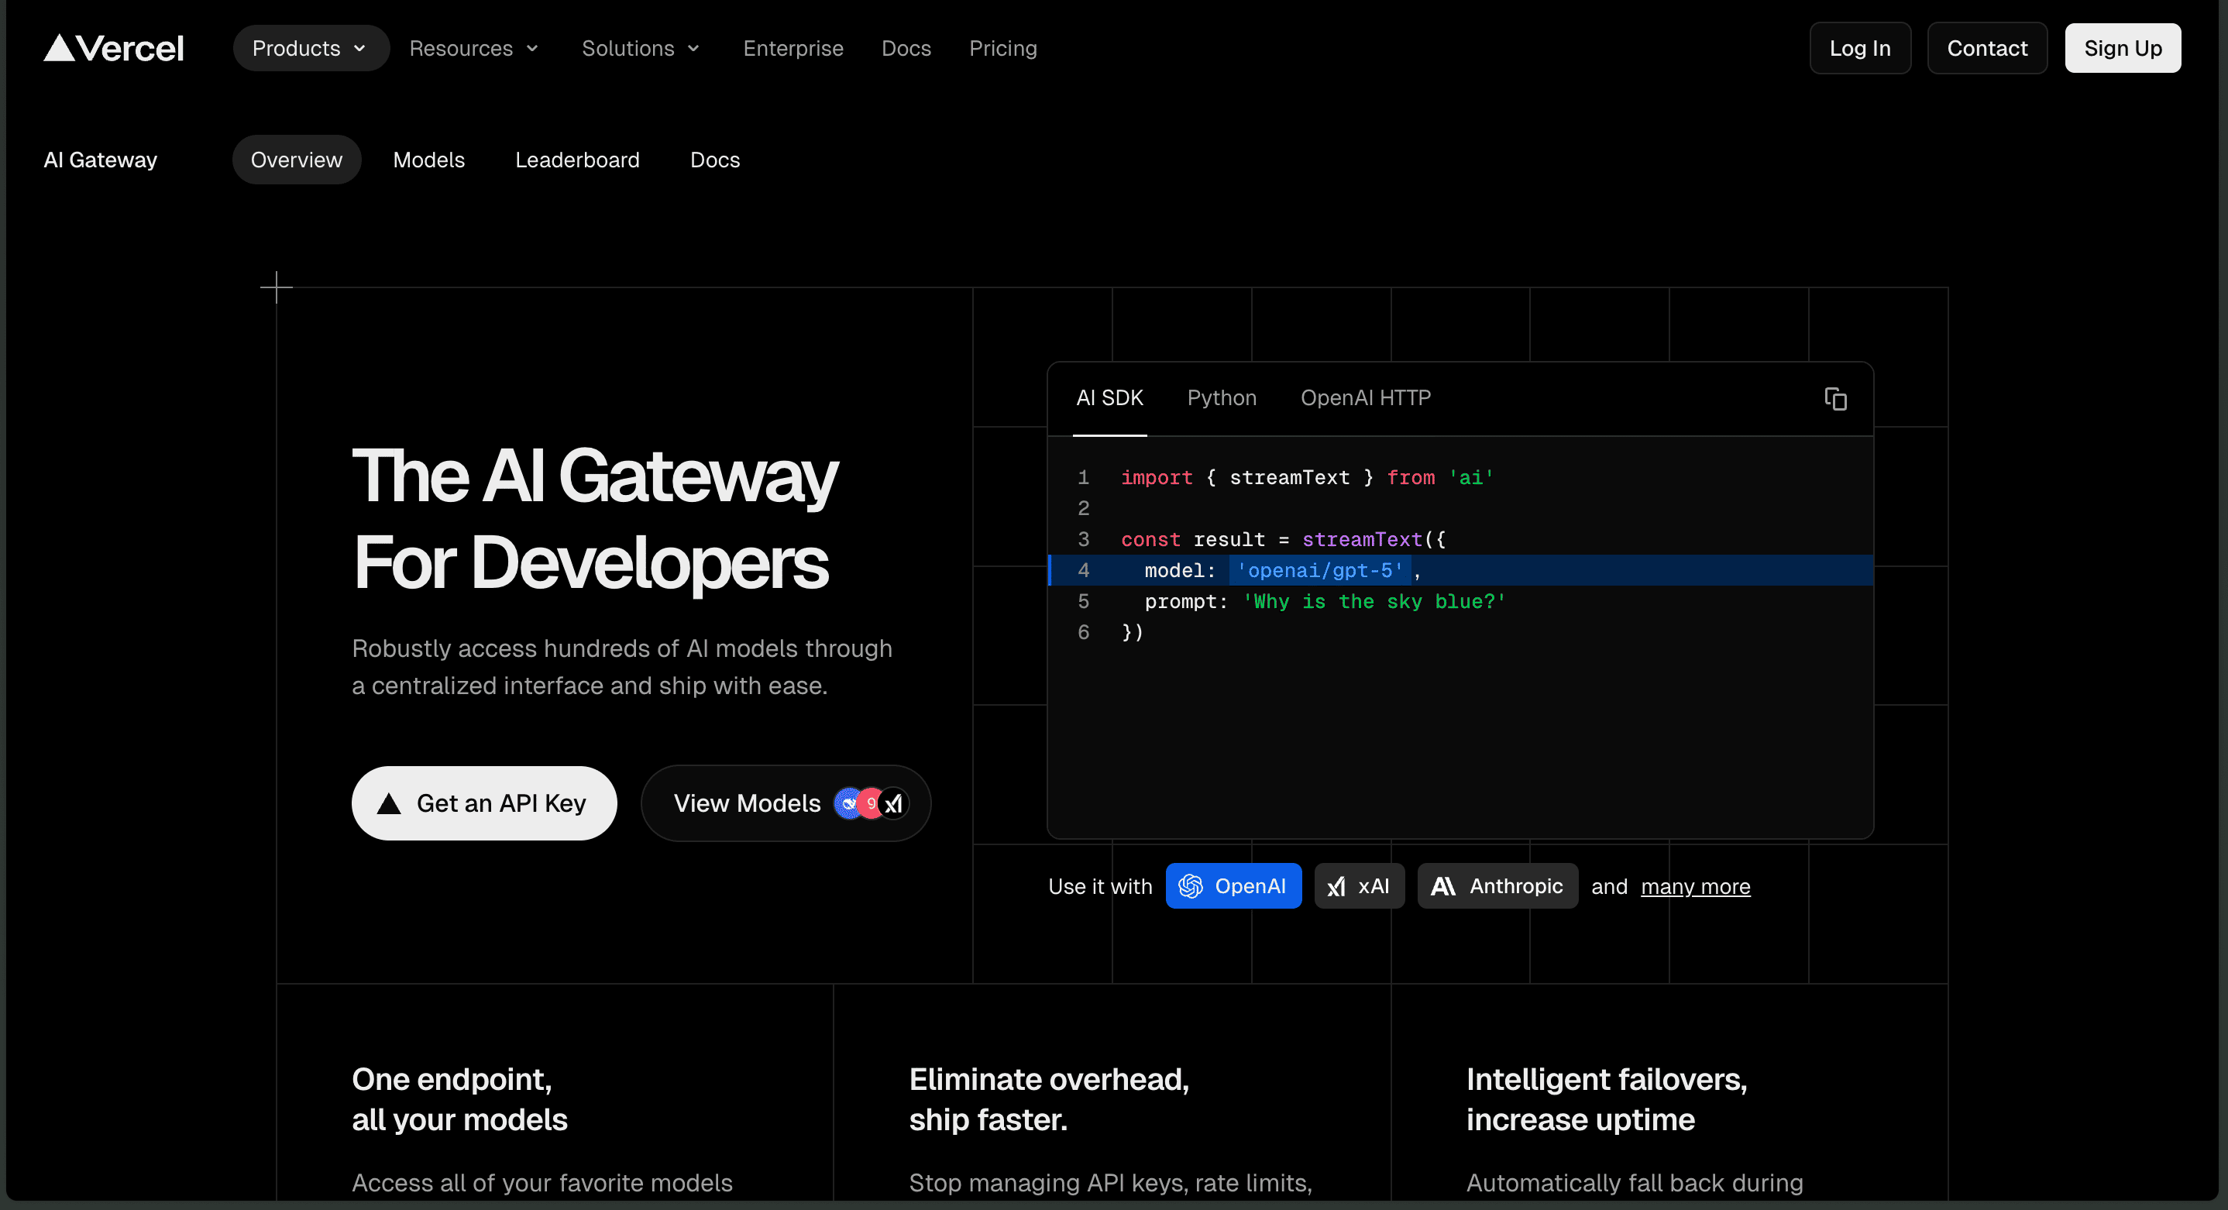Open the Leaderboard tab
The width and height of the screenshot is (2228, 1210).
click(577, 160)
